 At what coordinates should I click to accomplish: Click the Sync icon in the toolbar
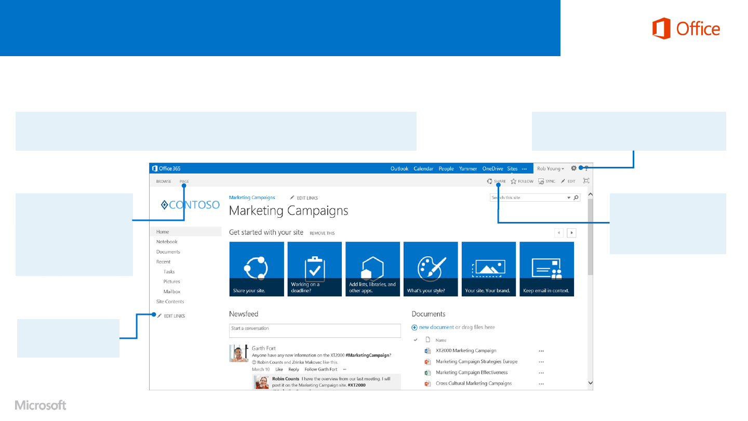[x=541, y=181]
